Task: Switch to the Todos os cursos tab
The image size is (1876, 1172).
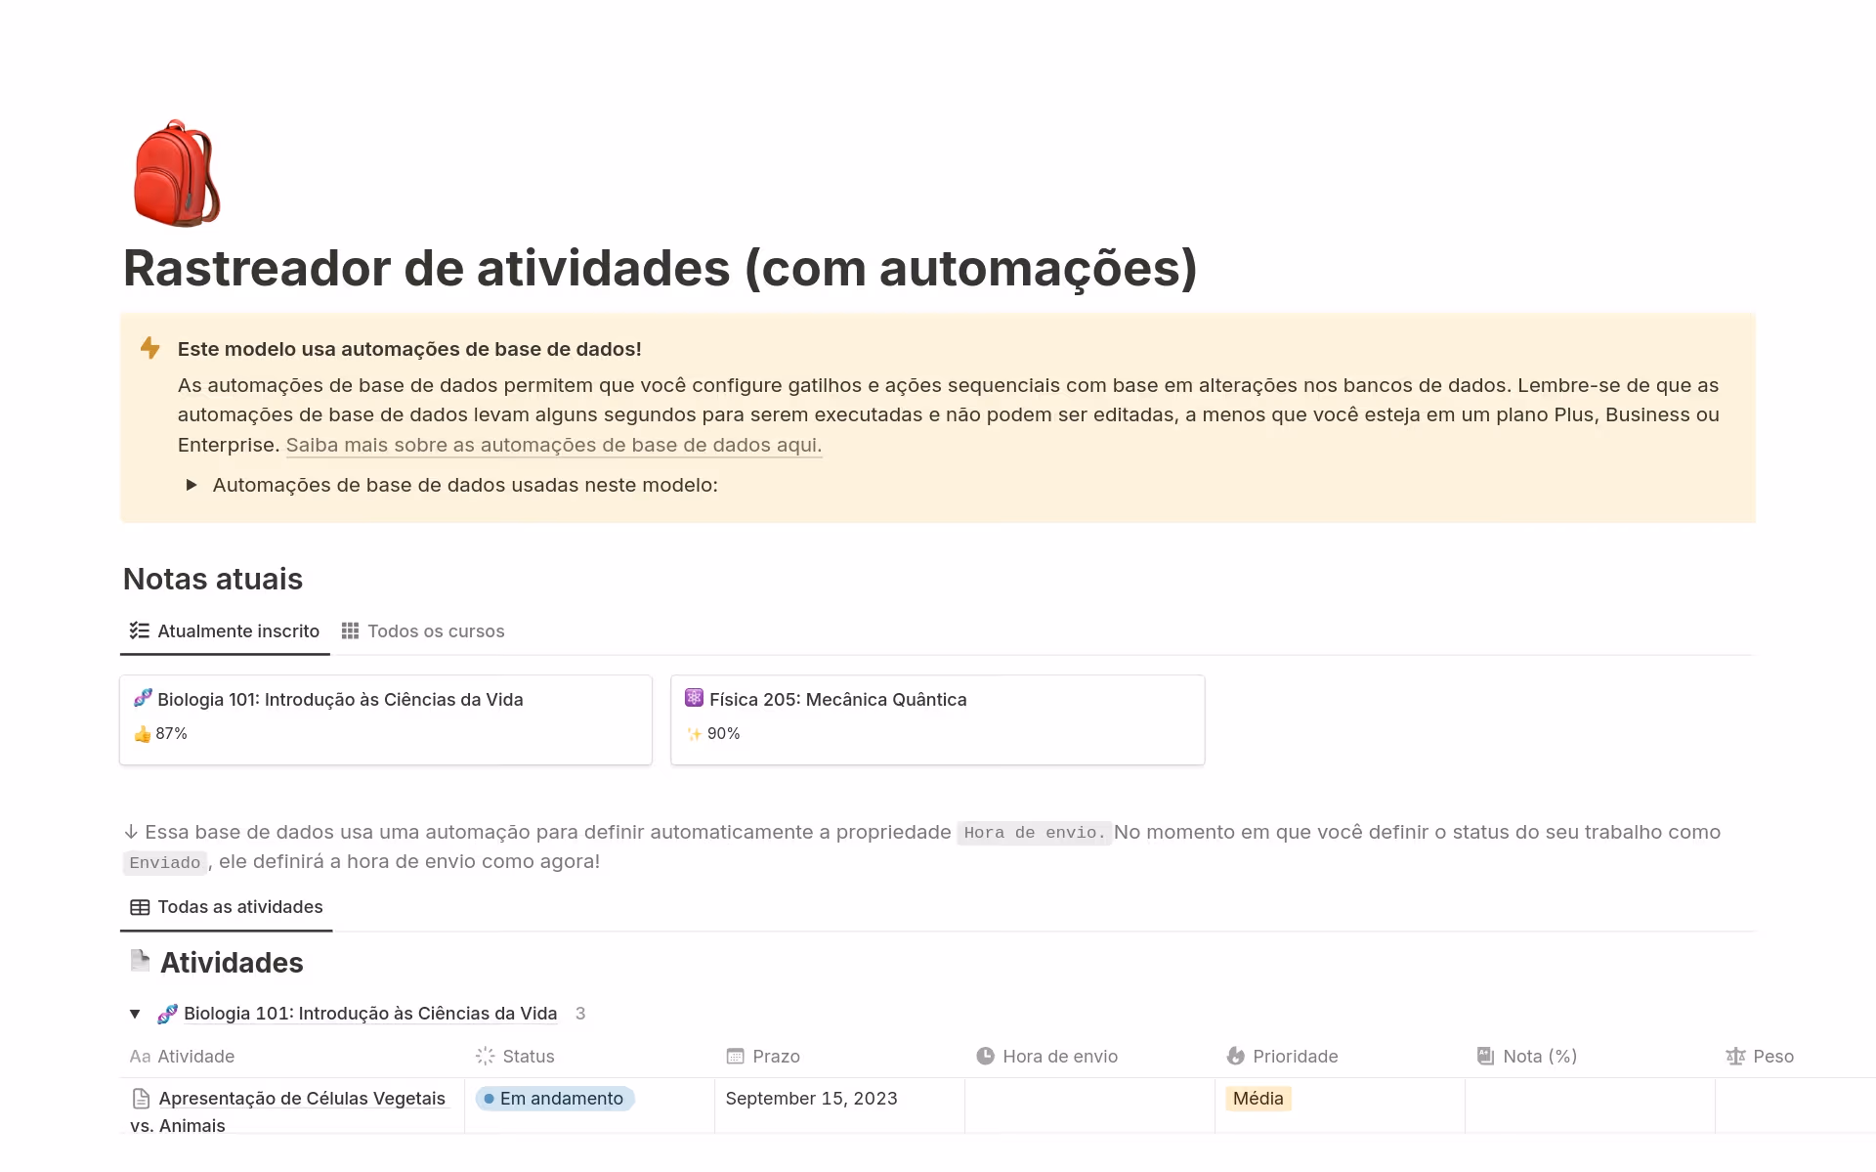Action: 423,630
